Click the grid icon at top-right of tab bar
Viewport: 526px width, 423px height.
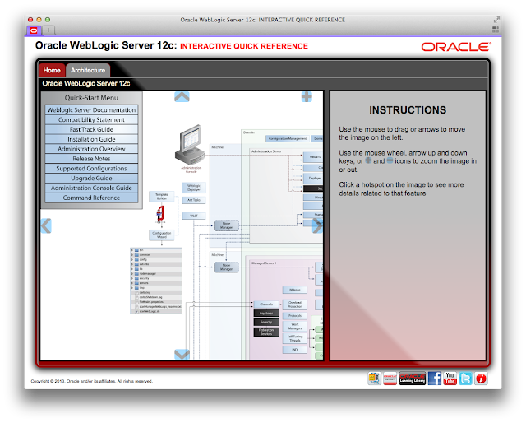tap(496, 30)
